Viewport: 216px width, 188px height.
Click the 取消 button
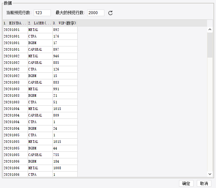click(204, 183)
